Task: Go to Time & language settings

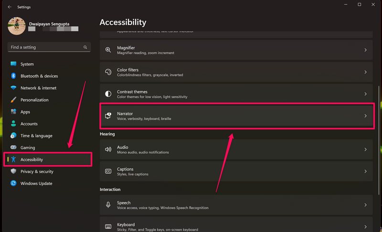Action: [x=36, y=136]
